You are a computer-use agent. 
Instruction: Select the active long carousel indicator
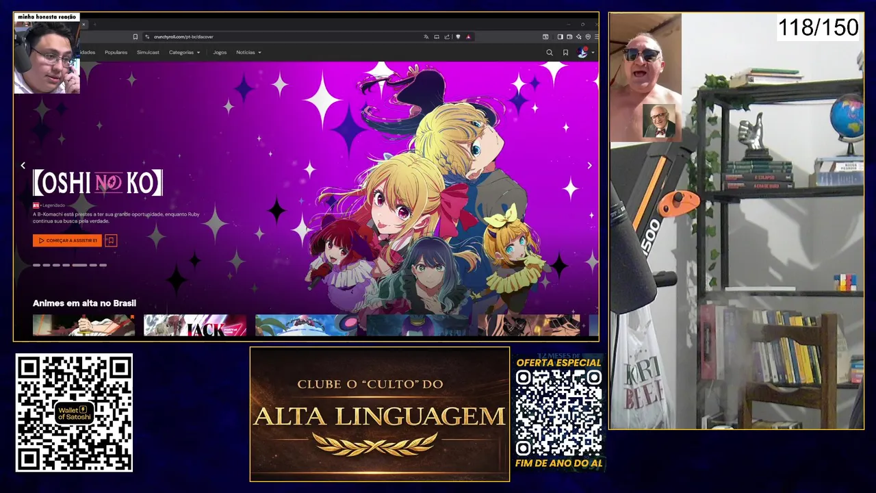pos(79,265)
